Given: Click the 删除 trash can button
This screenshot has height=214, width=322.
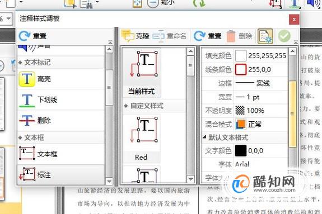Looking at the screenshot, I should point(240,36).
